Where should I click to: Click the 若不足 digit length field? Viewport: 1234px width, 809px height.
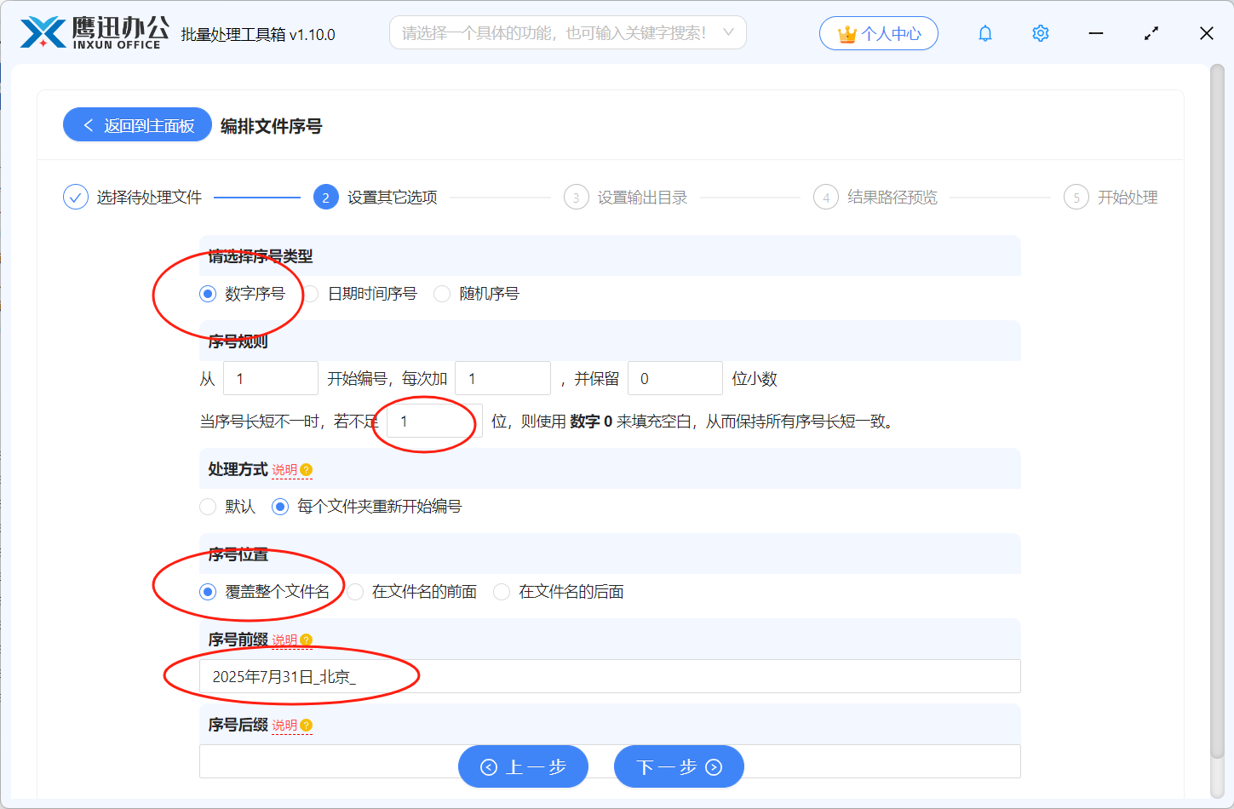(434, 421)
